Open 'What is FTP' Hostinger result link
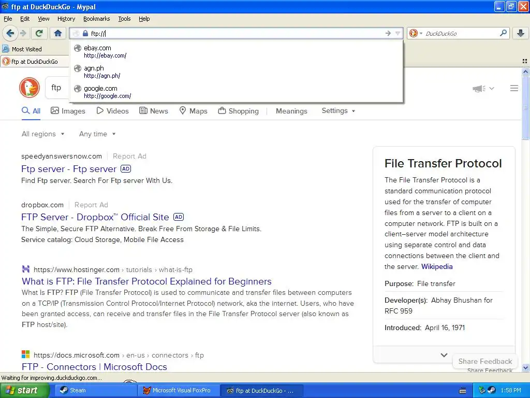Viewport: 530px width, 398px height. [x=146, y=281]
